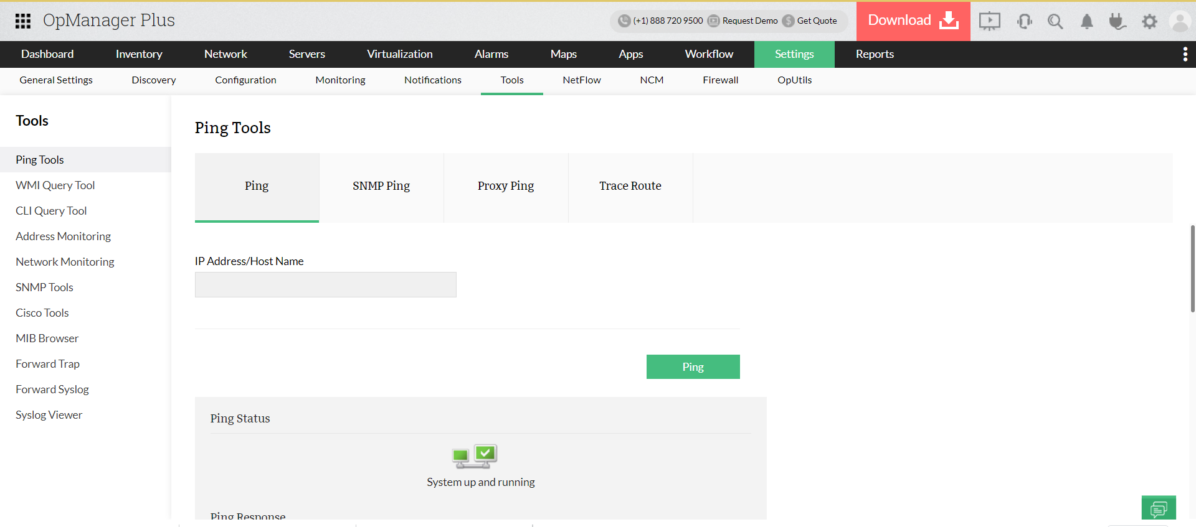This screenshot has width=1196, height=527.
Task: Open the Maps menu
Action: [x=564, y=55]
